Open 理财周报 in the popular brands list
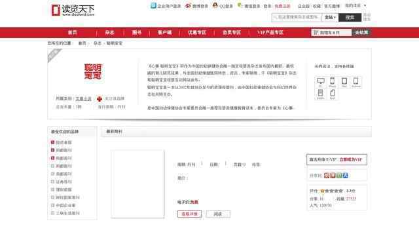This screenshot has width=419, height=236. click(x=64, y=189)
